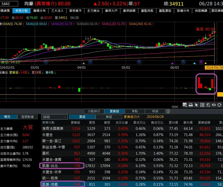This screenshot has height=187, width=223.
Task: Open the 資券當沖 tab
Action: pos(75,11)
